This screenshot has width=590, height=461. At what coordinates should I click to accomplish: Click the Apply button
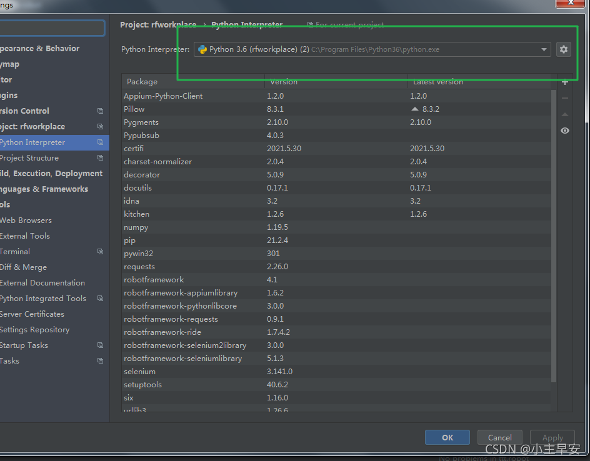(552, 437)
